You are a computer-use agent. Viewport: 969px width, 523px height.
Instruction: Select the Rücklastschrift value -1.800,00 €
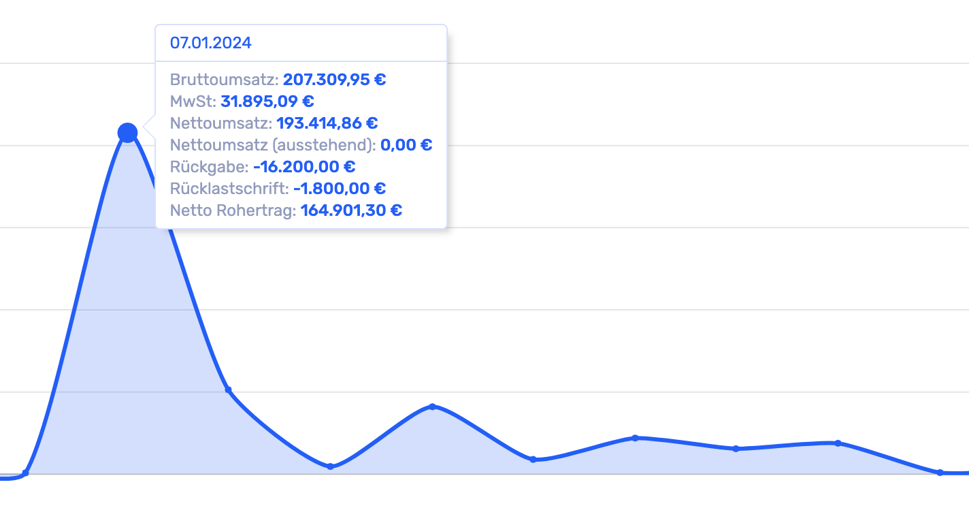point(340,189)
